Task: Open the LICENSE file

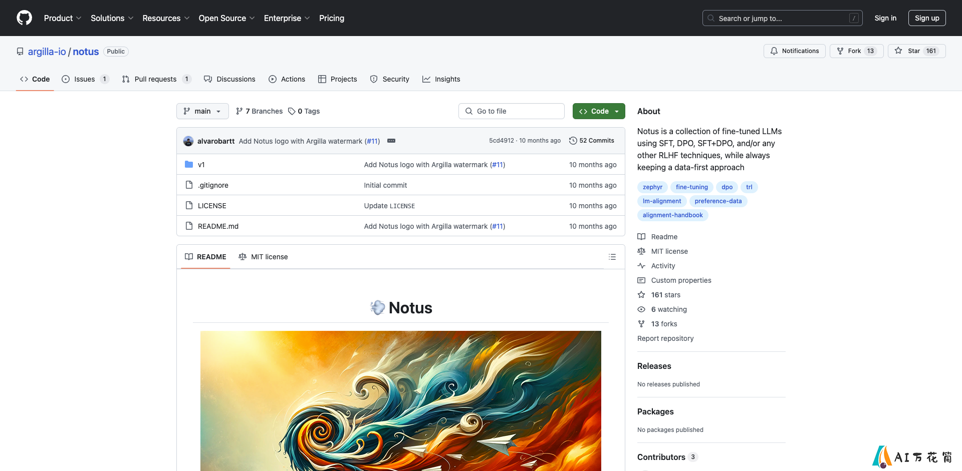Action: (212, 206)
